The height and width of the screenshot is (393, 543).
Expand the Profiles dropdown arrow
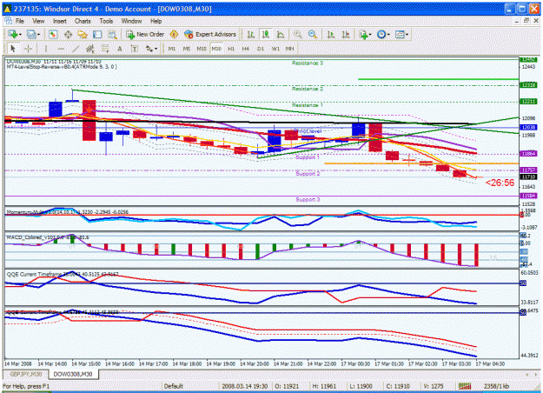[38, 34]
